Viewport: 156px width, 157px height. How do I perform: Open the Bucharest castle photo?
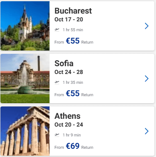tap(25, 26)
